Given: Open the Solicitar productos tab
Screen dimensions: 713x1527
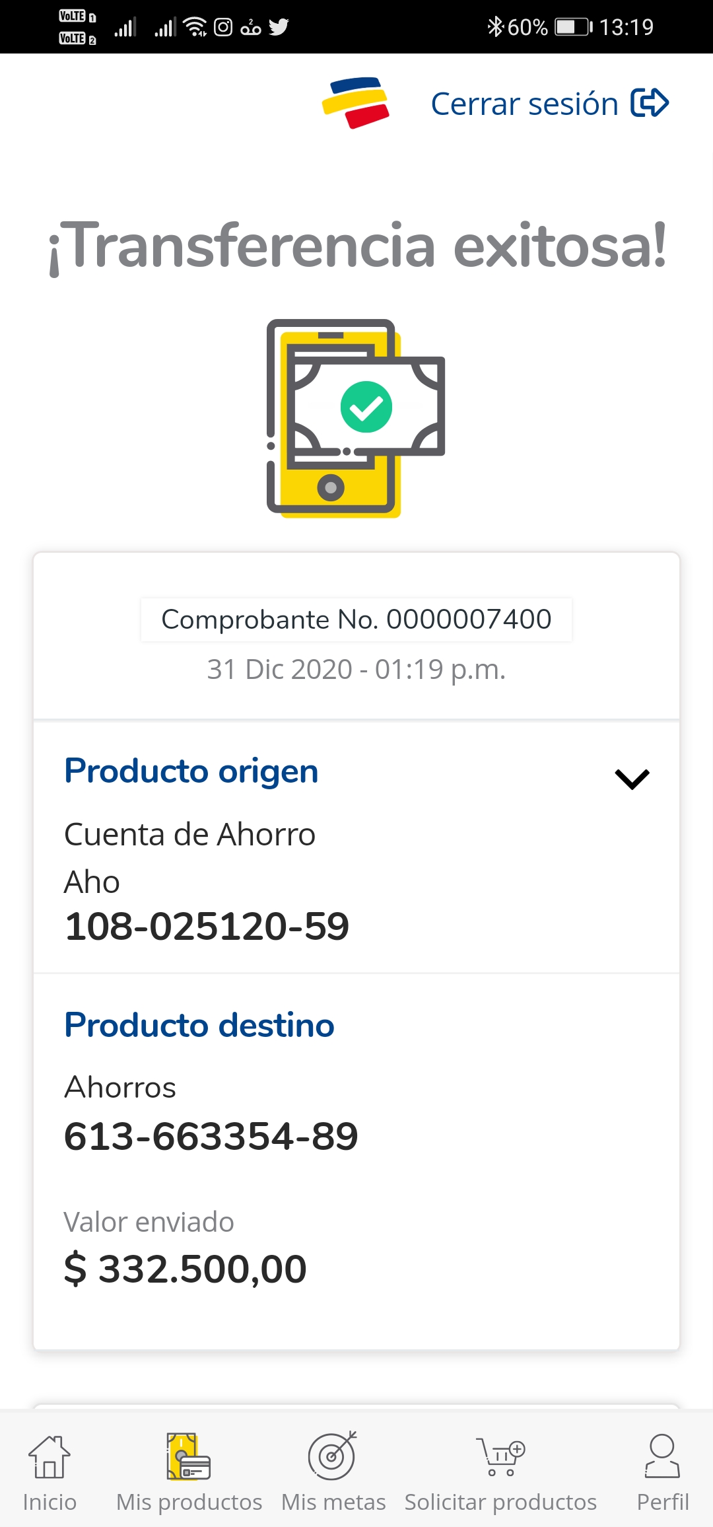Looking at the screenshot, I should click(500, 1502).
